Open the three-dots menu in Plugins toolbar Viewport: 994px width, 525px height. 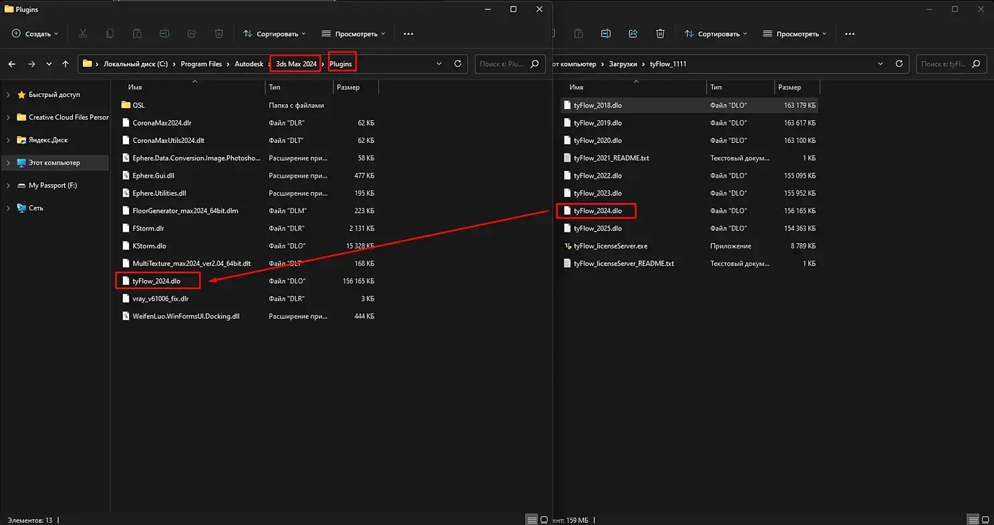point(409,33)
